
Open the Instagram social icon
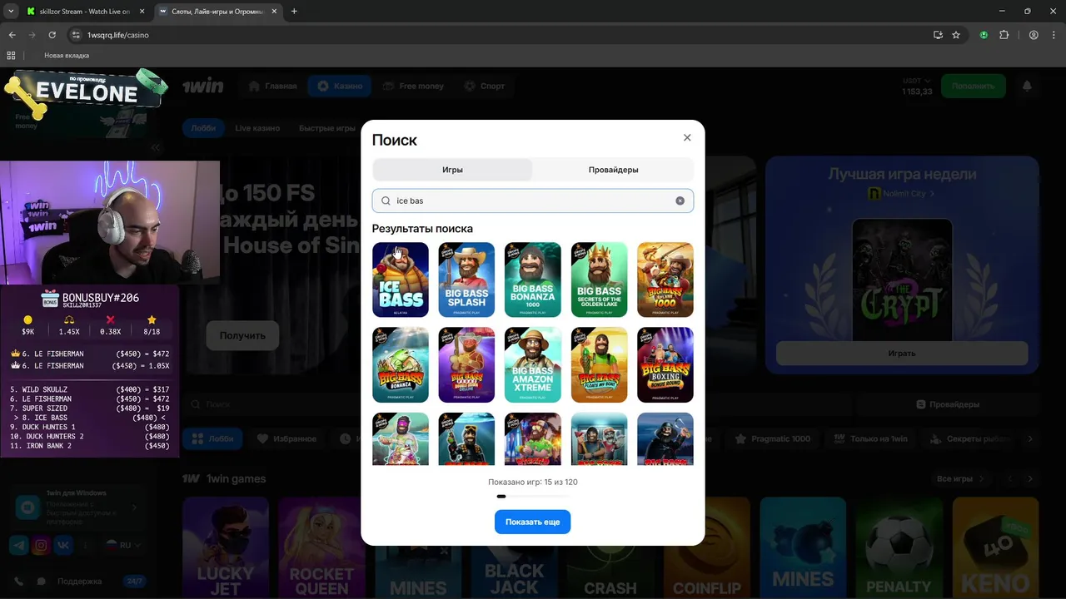point(41,545)
